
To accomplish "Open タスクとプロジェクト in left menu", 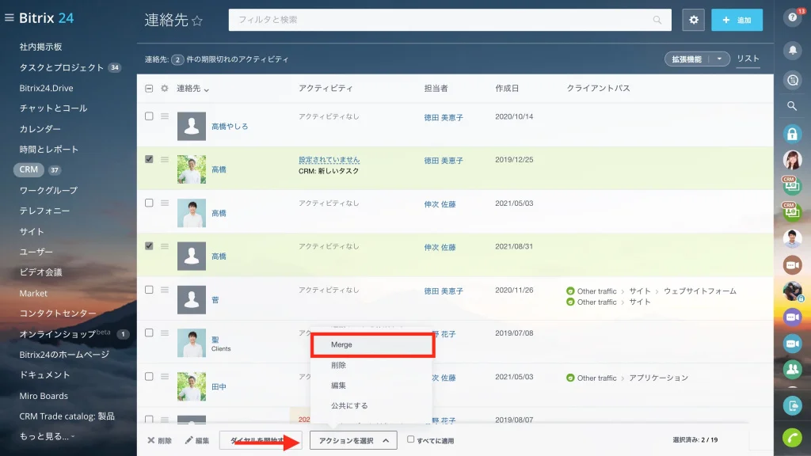I will [62, 68].
